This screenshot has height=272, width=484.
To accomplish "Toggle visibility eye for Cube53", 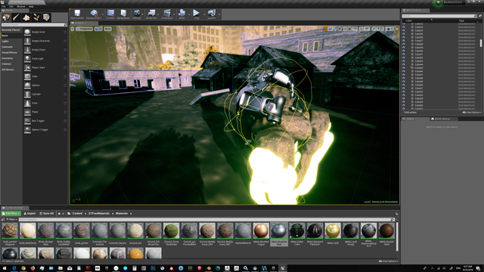I will [x=403, y=95].
